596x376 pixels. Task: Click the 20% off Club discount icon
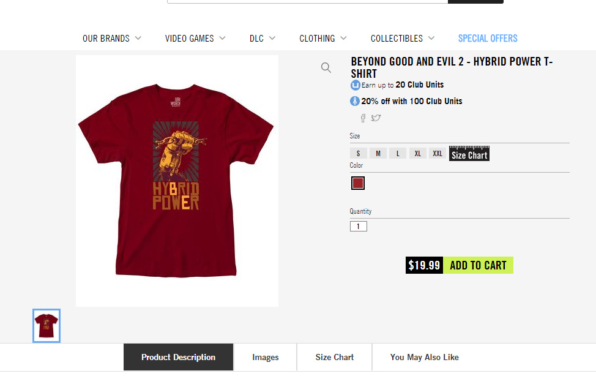354,100
